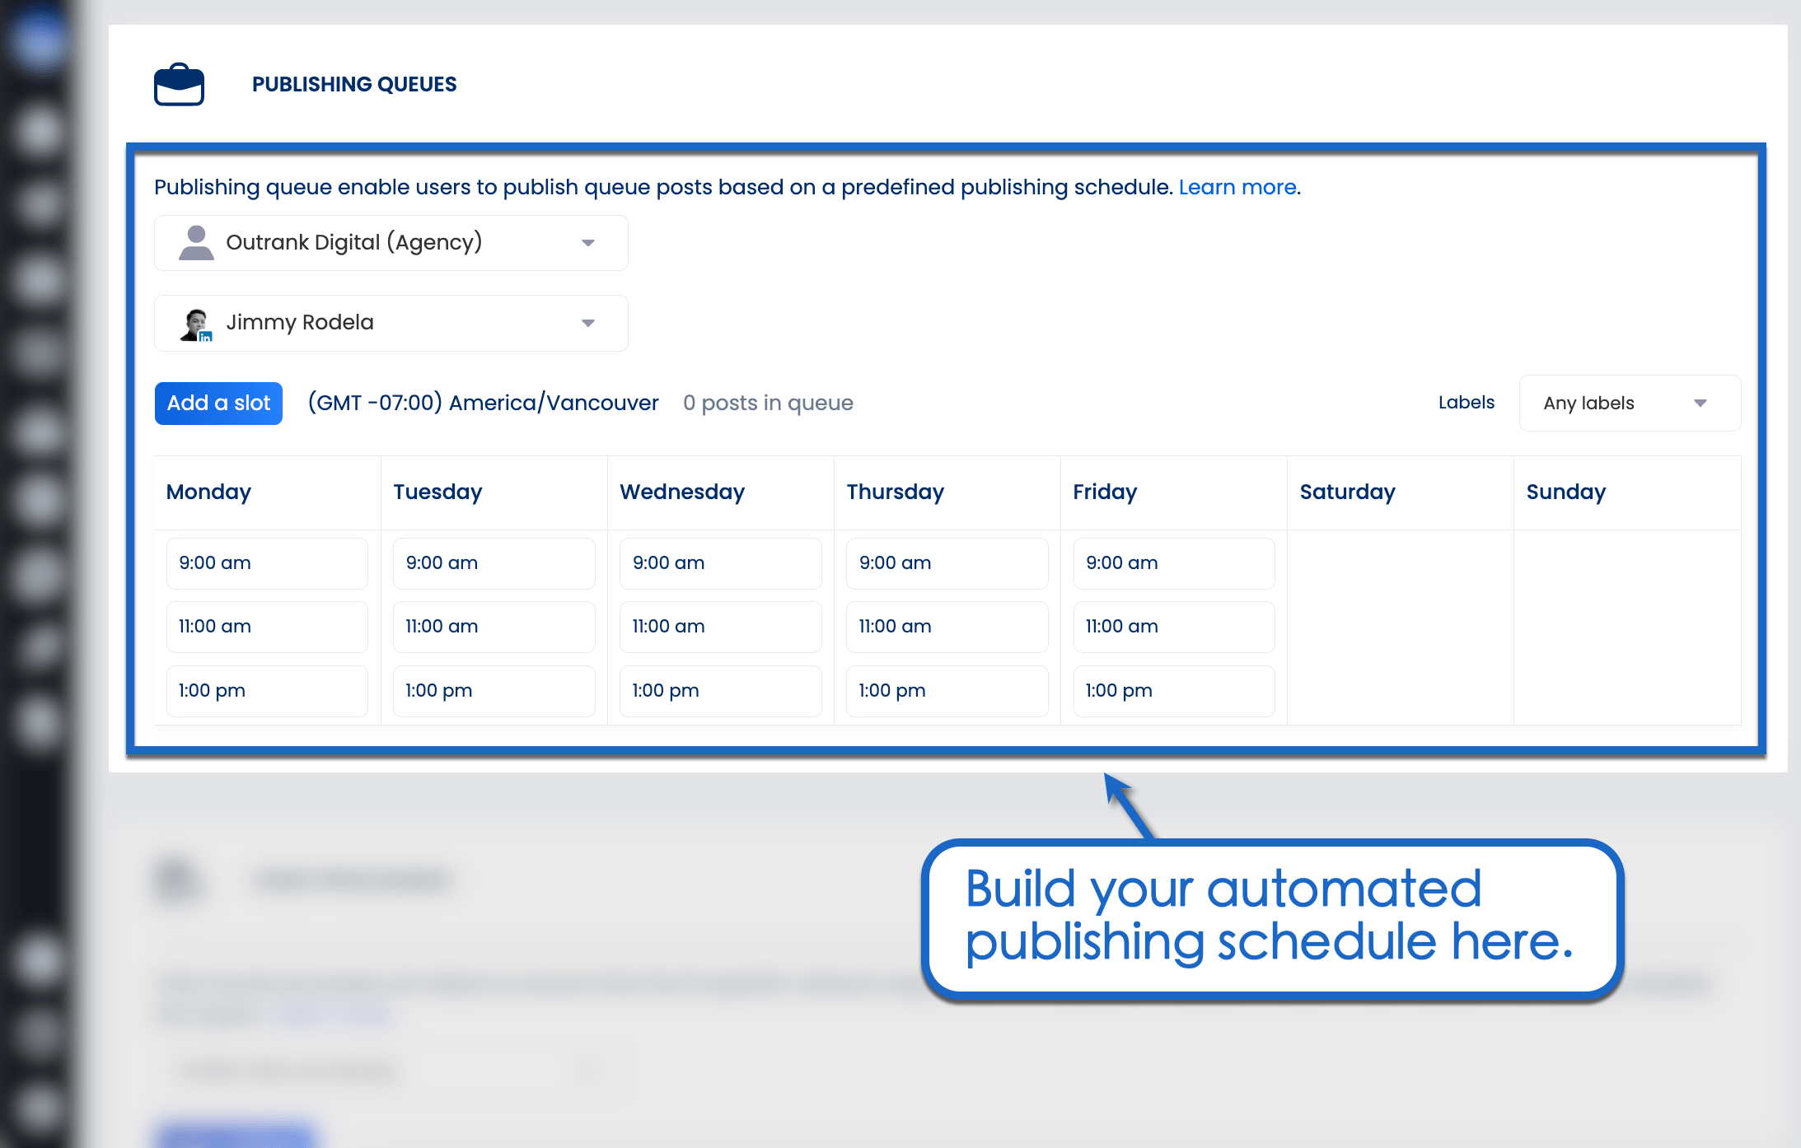Click the Add a slot button

point(218,403)
